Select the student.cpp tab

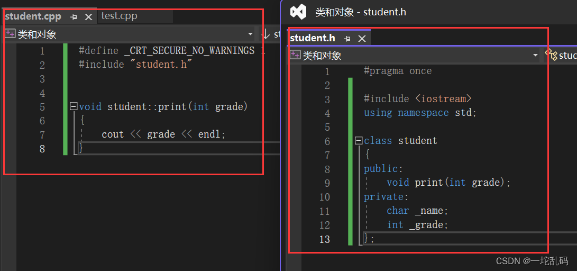point(33,16)
